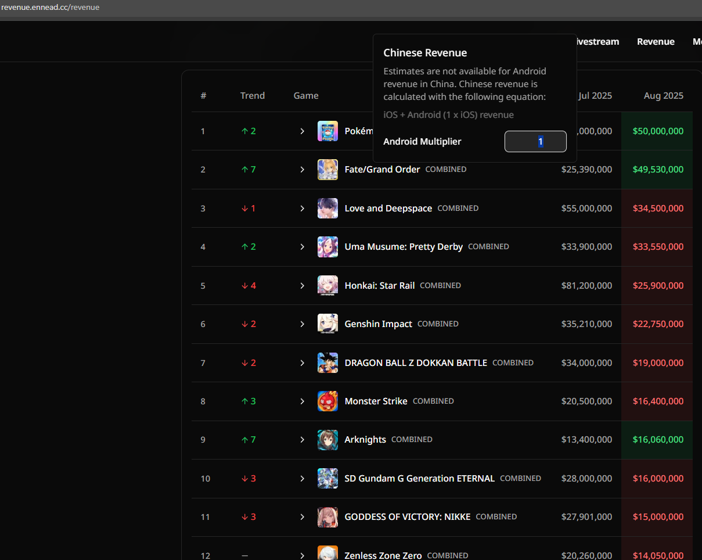702x560 pixels.
Task: Expand the Honkai: Star Rail row
Action: [302, 285]
